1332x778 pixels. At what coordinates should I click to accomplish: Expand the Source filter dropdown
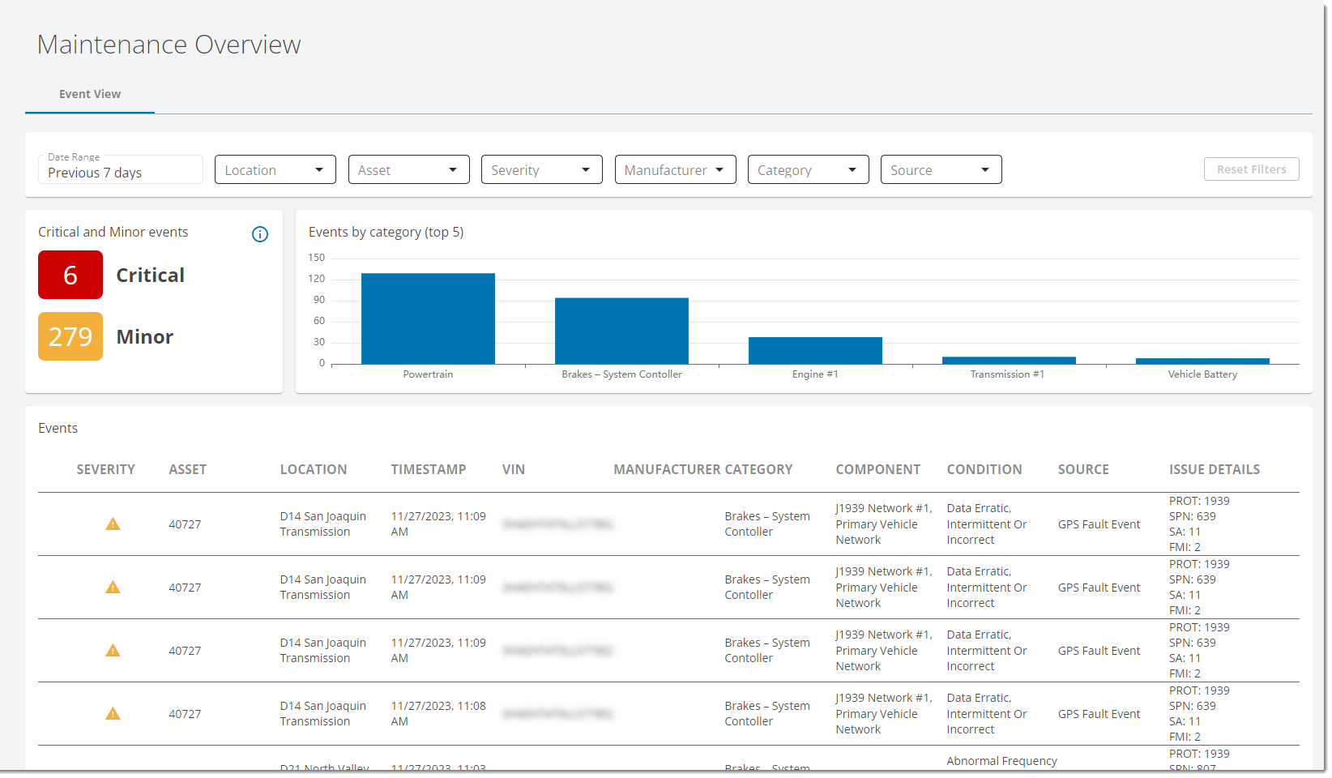click(941, 170)
